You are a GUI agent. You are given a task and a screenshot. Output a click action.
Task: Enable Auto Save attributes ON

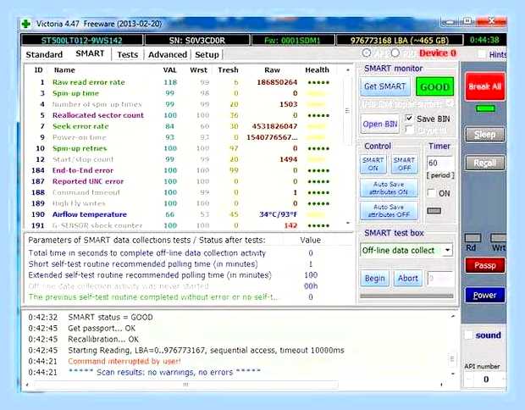389,188
